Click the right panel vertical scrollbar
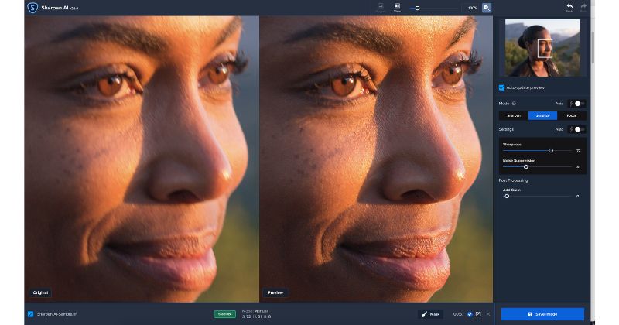The height and width of the screenshot is (325, 619). pos(593,47)
